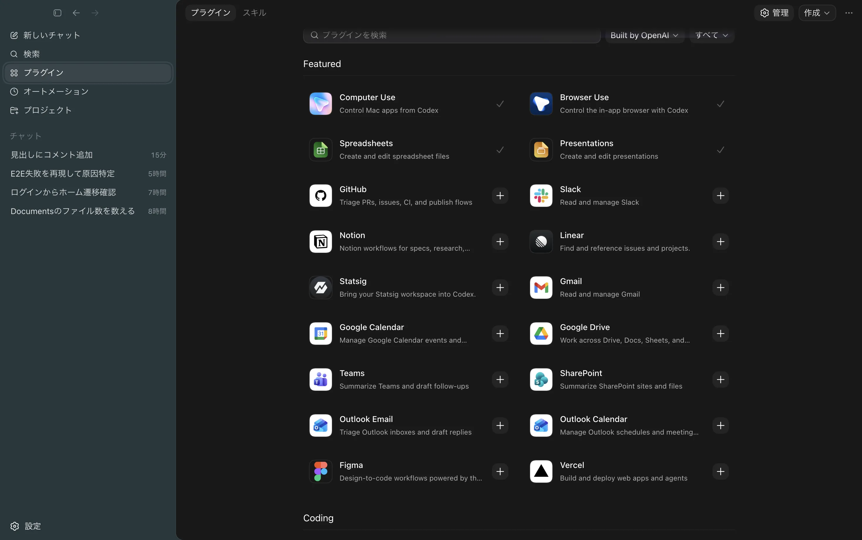Install the Google Drive plugin
Screen dimensions: 862x540
[720, 334]
